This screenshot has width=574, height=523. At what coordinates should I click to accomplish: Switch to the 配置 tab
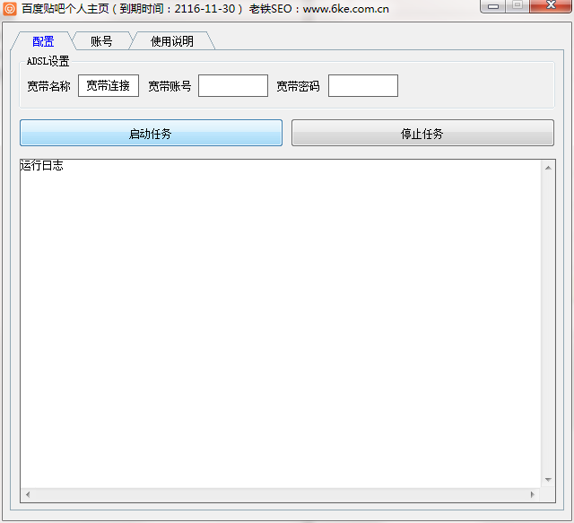click(43, 41)
